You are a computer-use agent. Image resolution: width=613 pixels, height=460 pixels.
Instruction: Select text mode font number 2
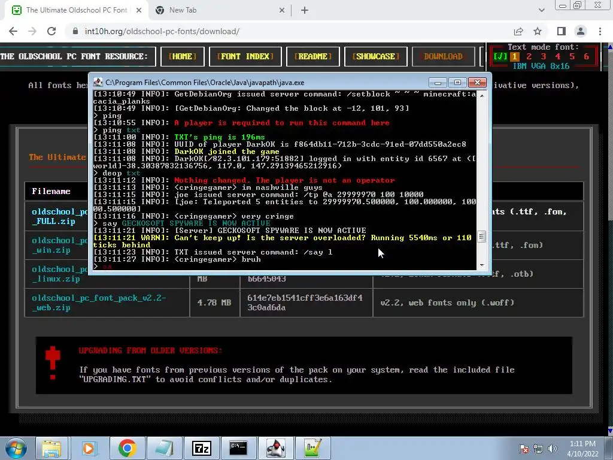pyautogui.click(x=529, y=56)
